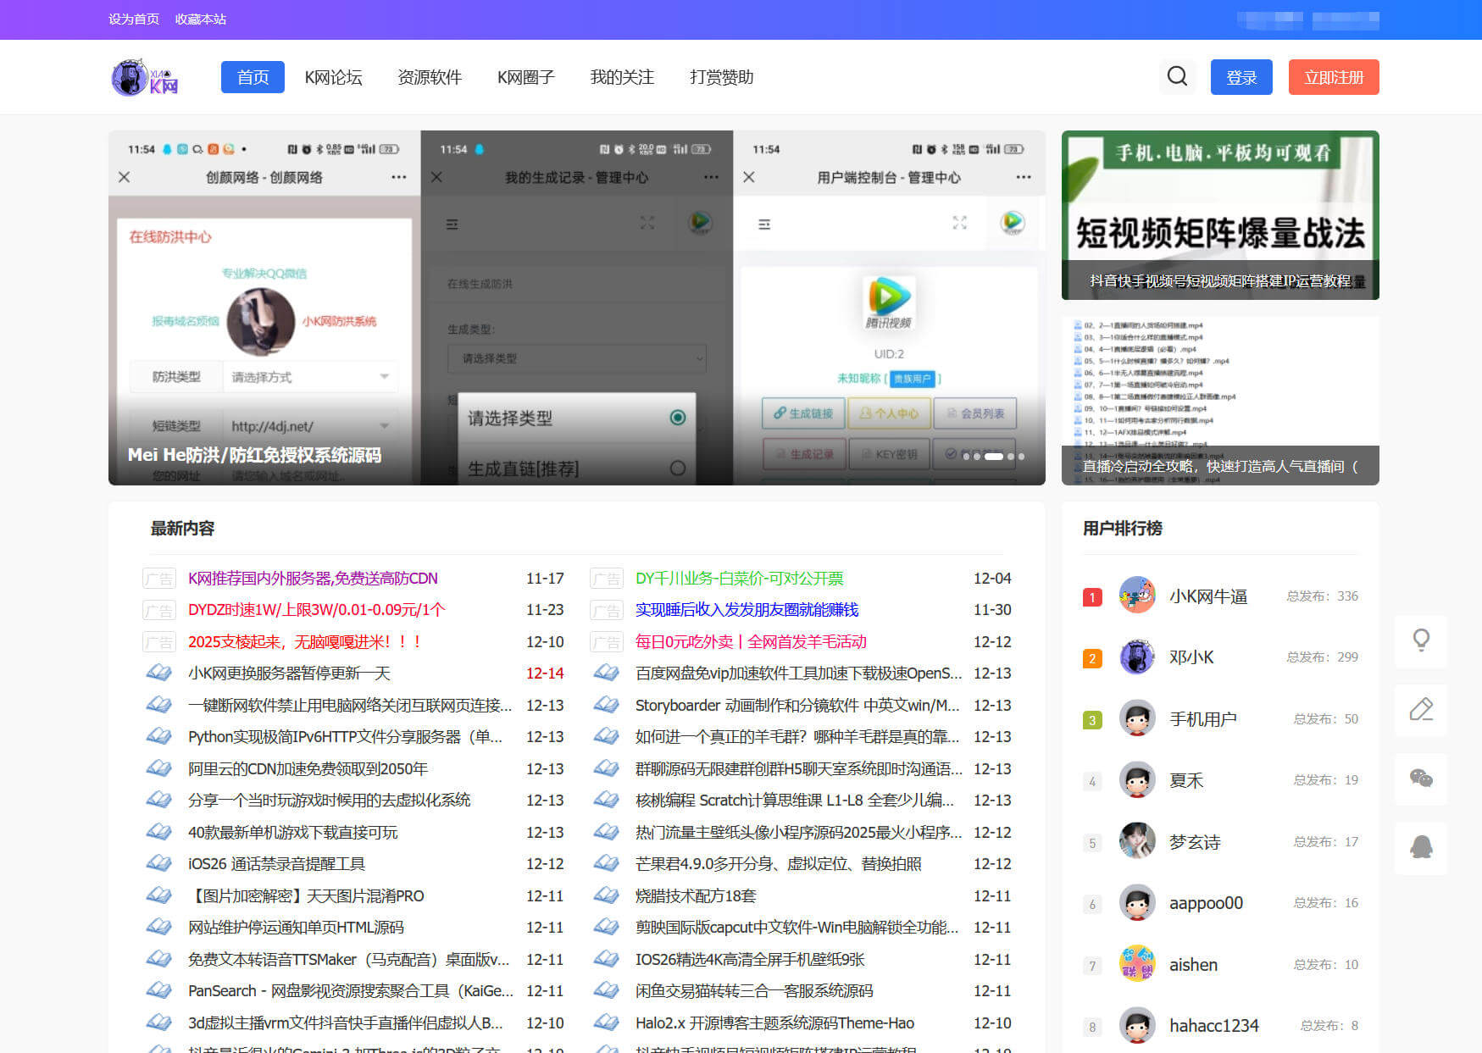Open the 资源软件 navigation tab
This screenshot has width=1482, height=1053.
429,77
